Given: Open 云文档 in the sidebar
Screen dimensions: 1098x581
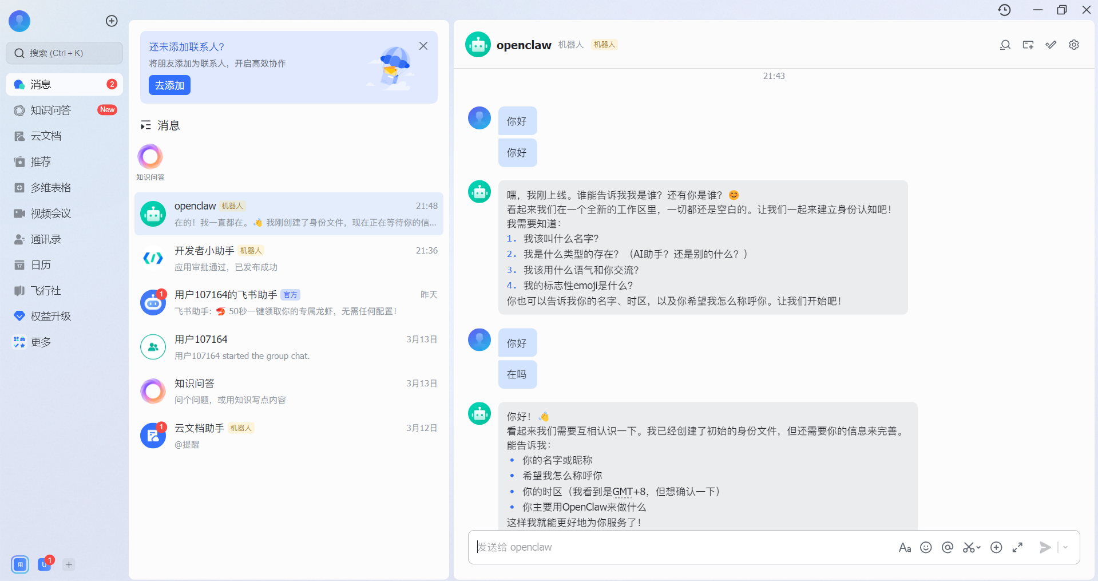Looking at the screenshot, I should (x=65, y=136).
